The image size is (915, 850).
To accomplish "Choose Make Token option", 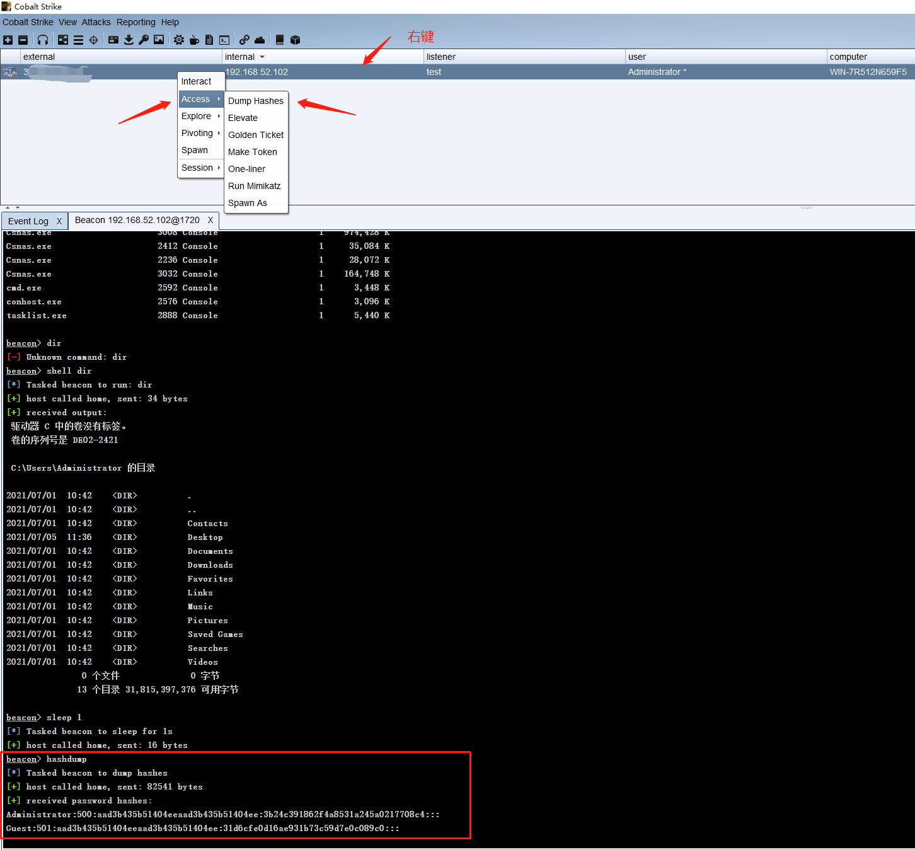I will pyautogui.click(x=256, y=152).
